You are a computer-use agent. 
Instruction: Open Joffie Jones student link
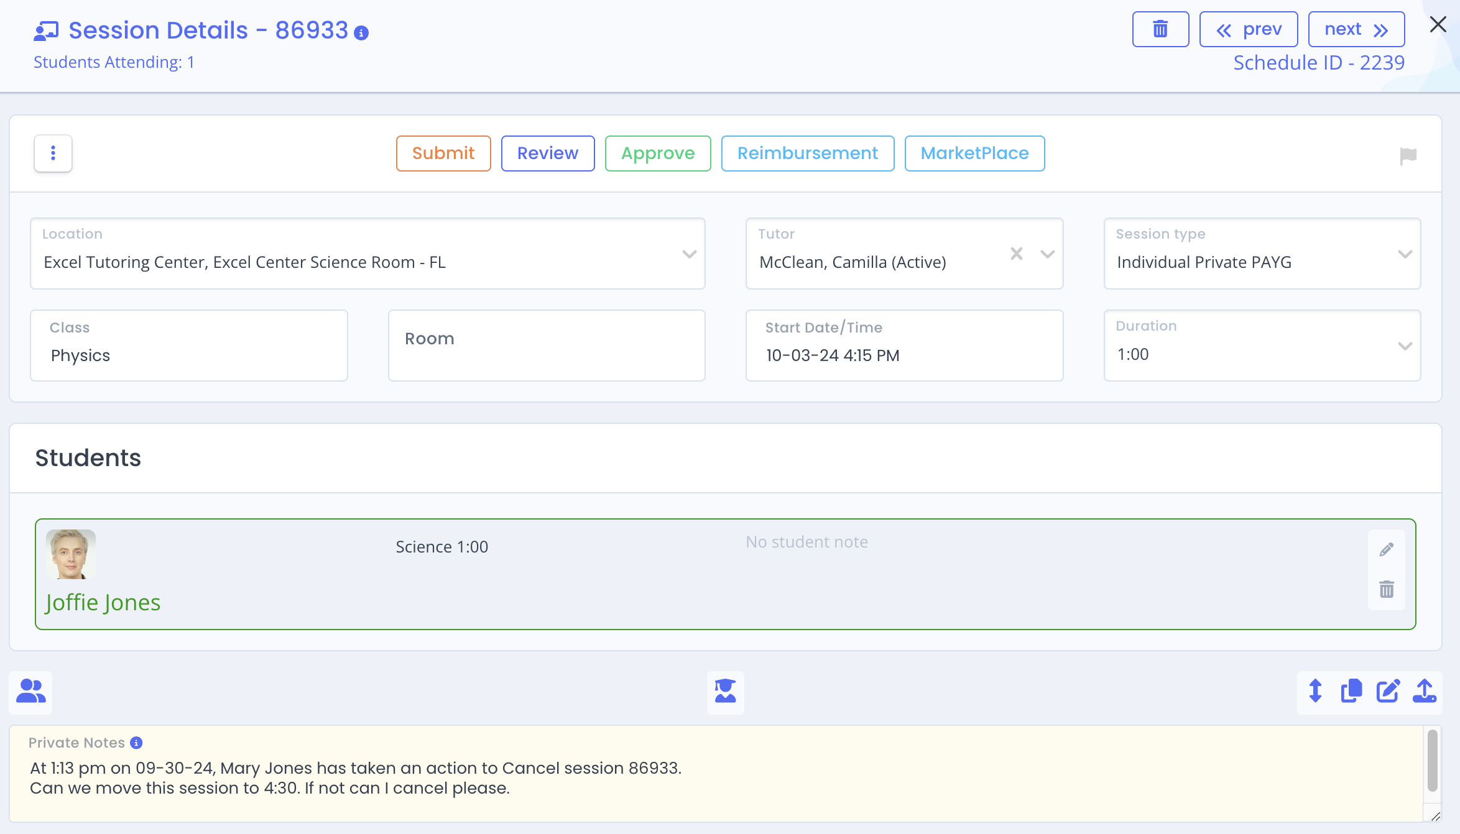click(103, 603)
